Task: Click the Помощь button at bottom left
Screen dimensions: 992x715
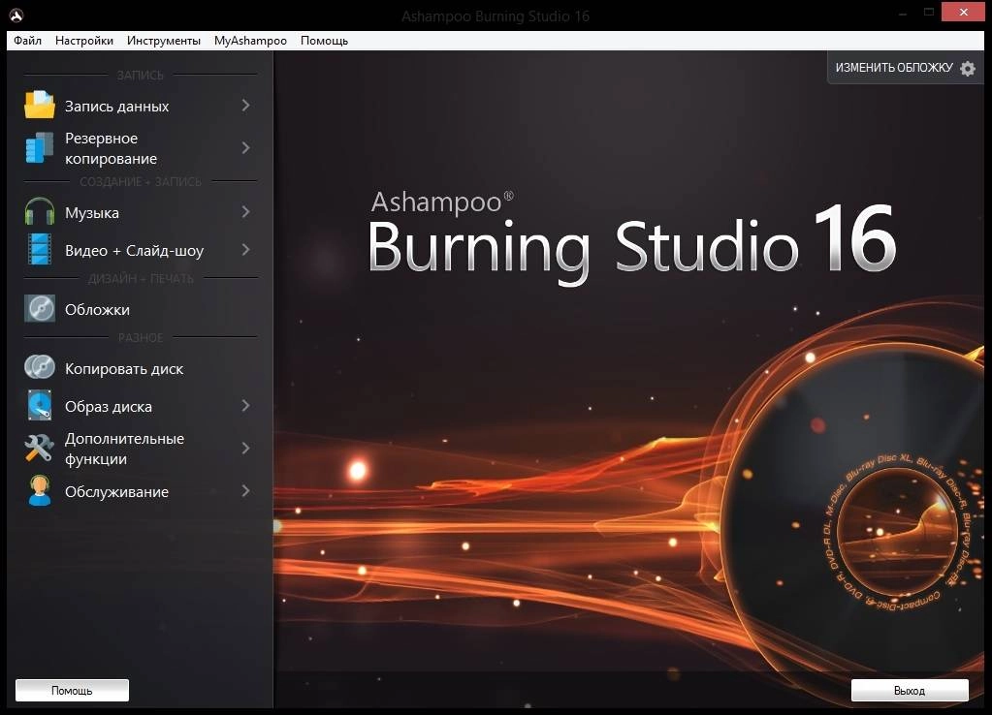Action: (x=72, y=691)
